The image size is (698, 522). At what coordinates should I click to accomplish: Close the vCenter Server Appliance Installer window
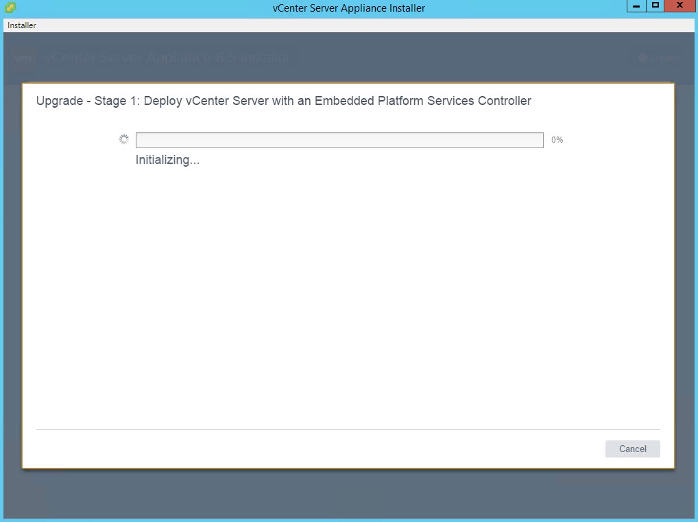679,6
